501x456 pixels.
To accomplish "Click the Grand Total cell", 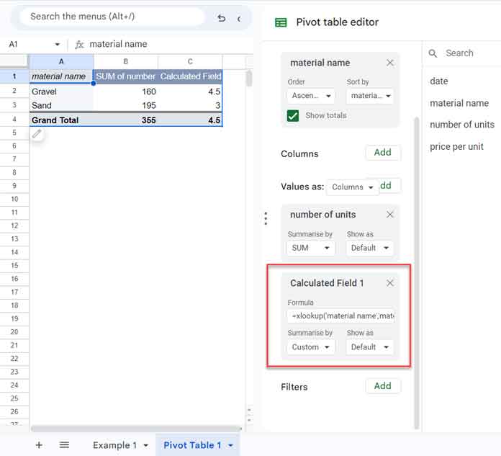I will click(x=61, y=120).
